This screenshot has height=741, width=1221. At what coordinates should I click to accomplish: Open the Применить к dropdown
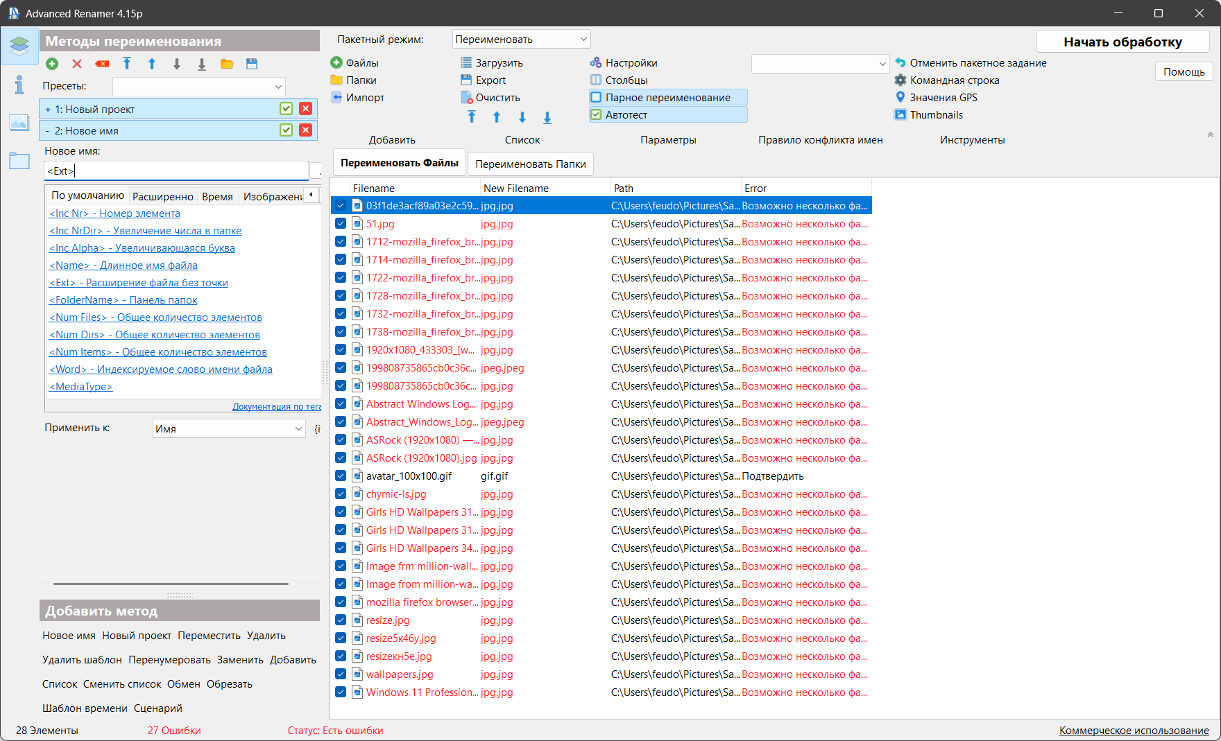[x=229, y=428]
